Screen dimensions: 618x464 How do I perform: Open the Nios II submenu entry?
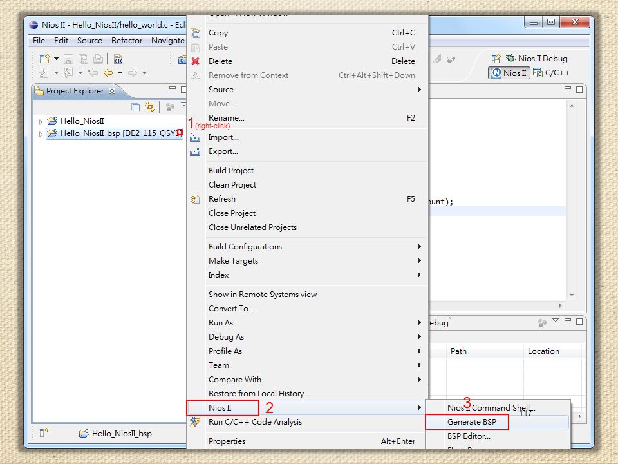click(308, 408)
